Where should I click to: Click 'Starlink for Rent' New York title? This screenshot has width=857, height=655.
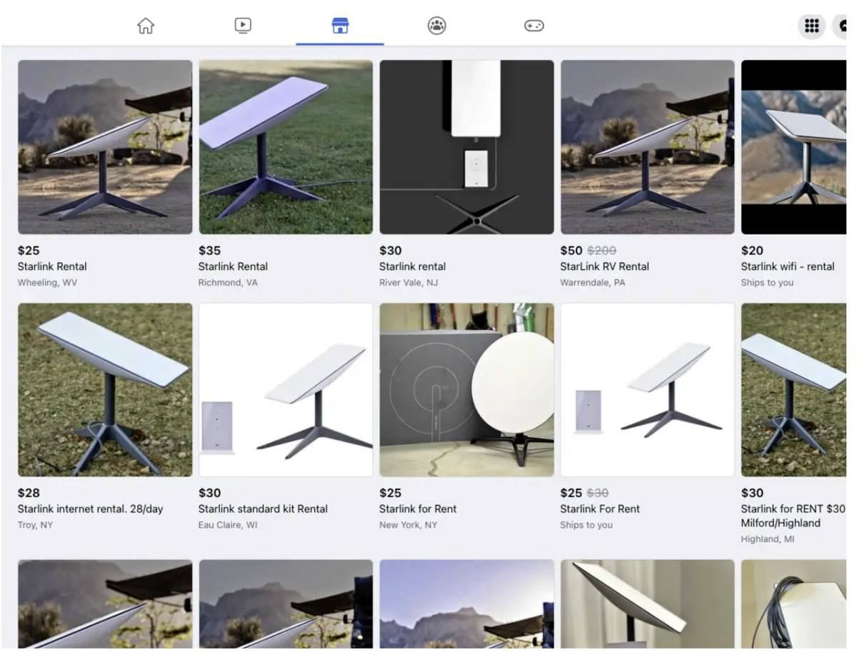coord(418,509)
